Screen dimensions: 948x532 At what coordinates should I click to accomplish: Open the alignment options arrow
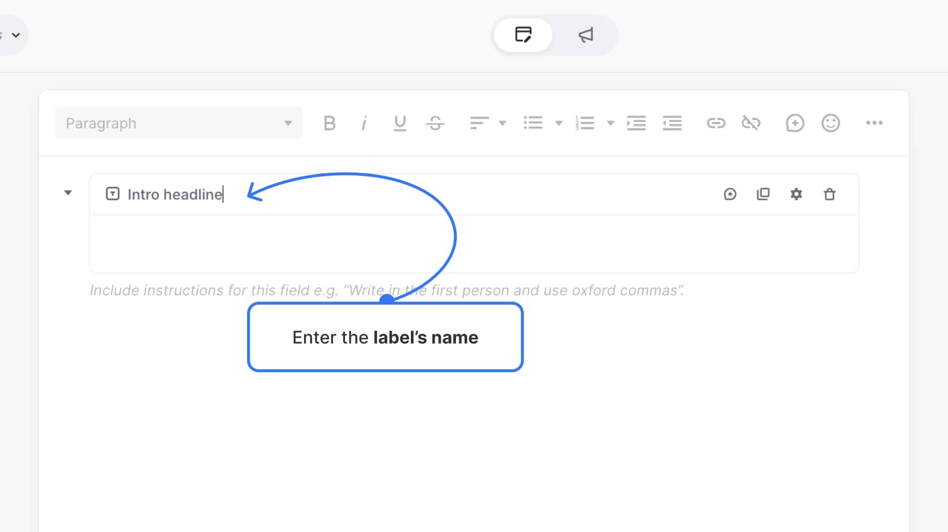pyautogui.click(x=503, y=123)
